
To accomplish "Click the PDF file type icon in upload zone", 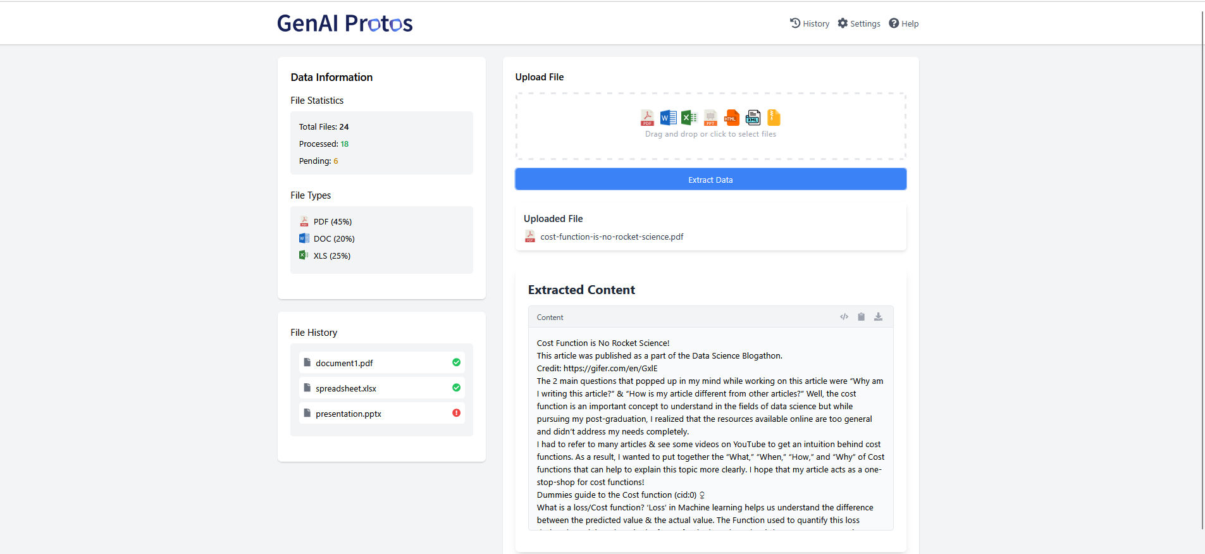I will point(647,118).
